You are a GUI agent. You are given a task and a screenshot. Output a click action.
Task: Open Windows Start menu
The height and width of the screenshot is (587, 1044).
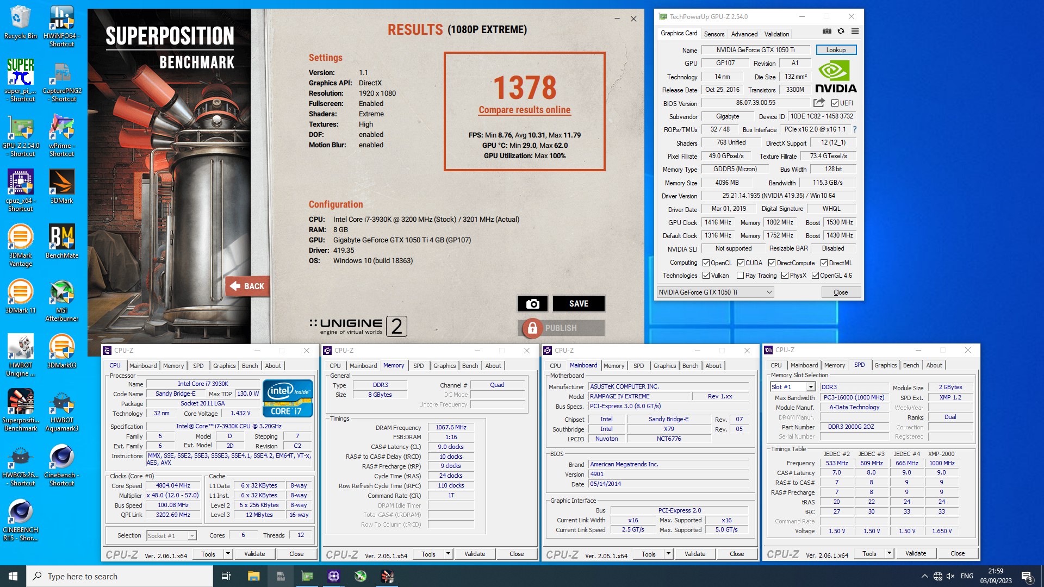(13, 576)
